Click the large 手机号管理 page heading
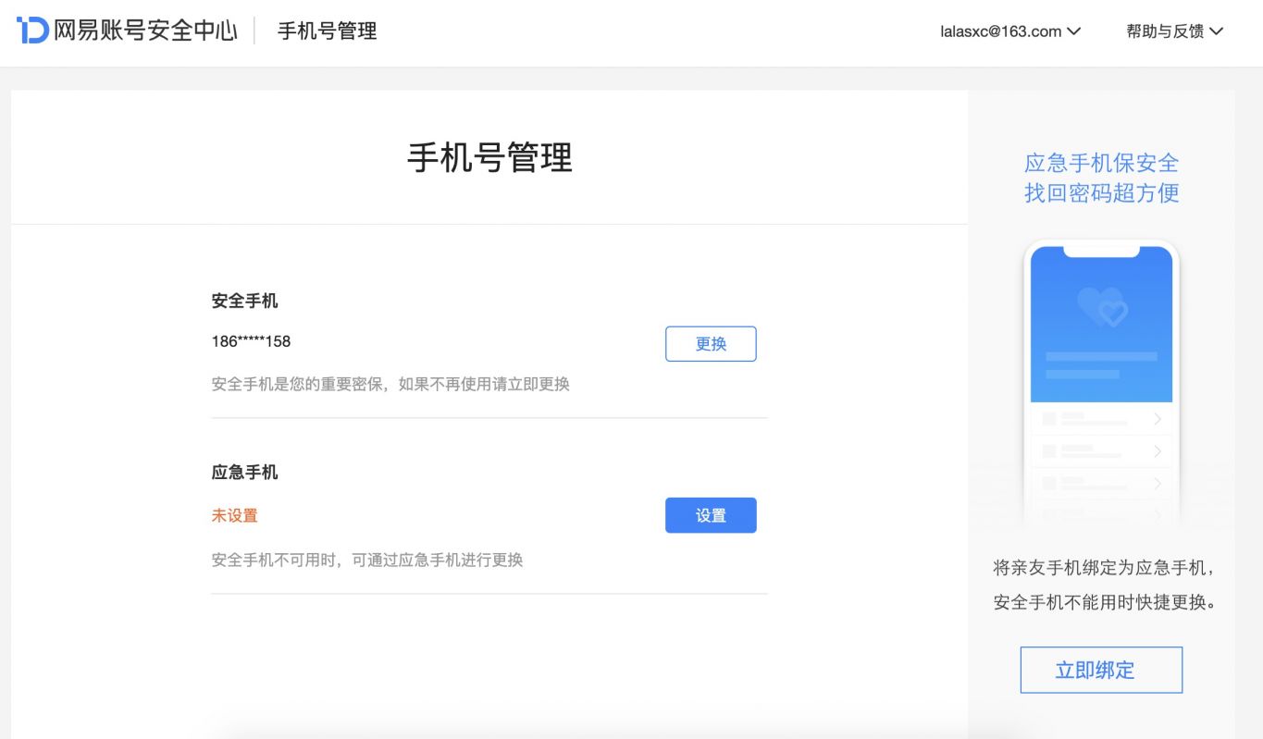This screenshot has height=739, width=1263. (489, 157)
